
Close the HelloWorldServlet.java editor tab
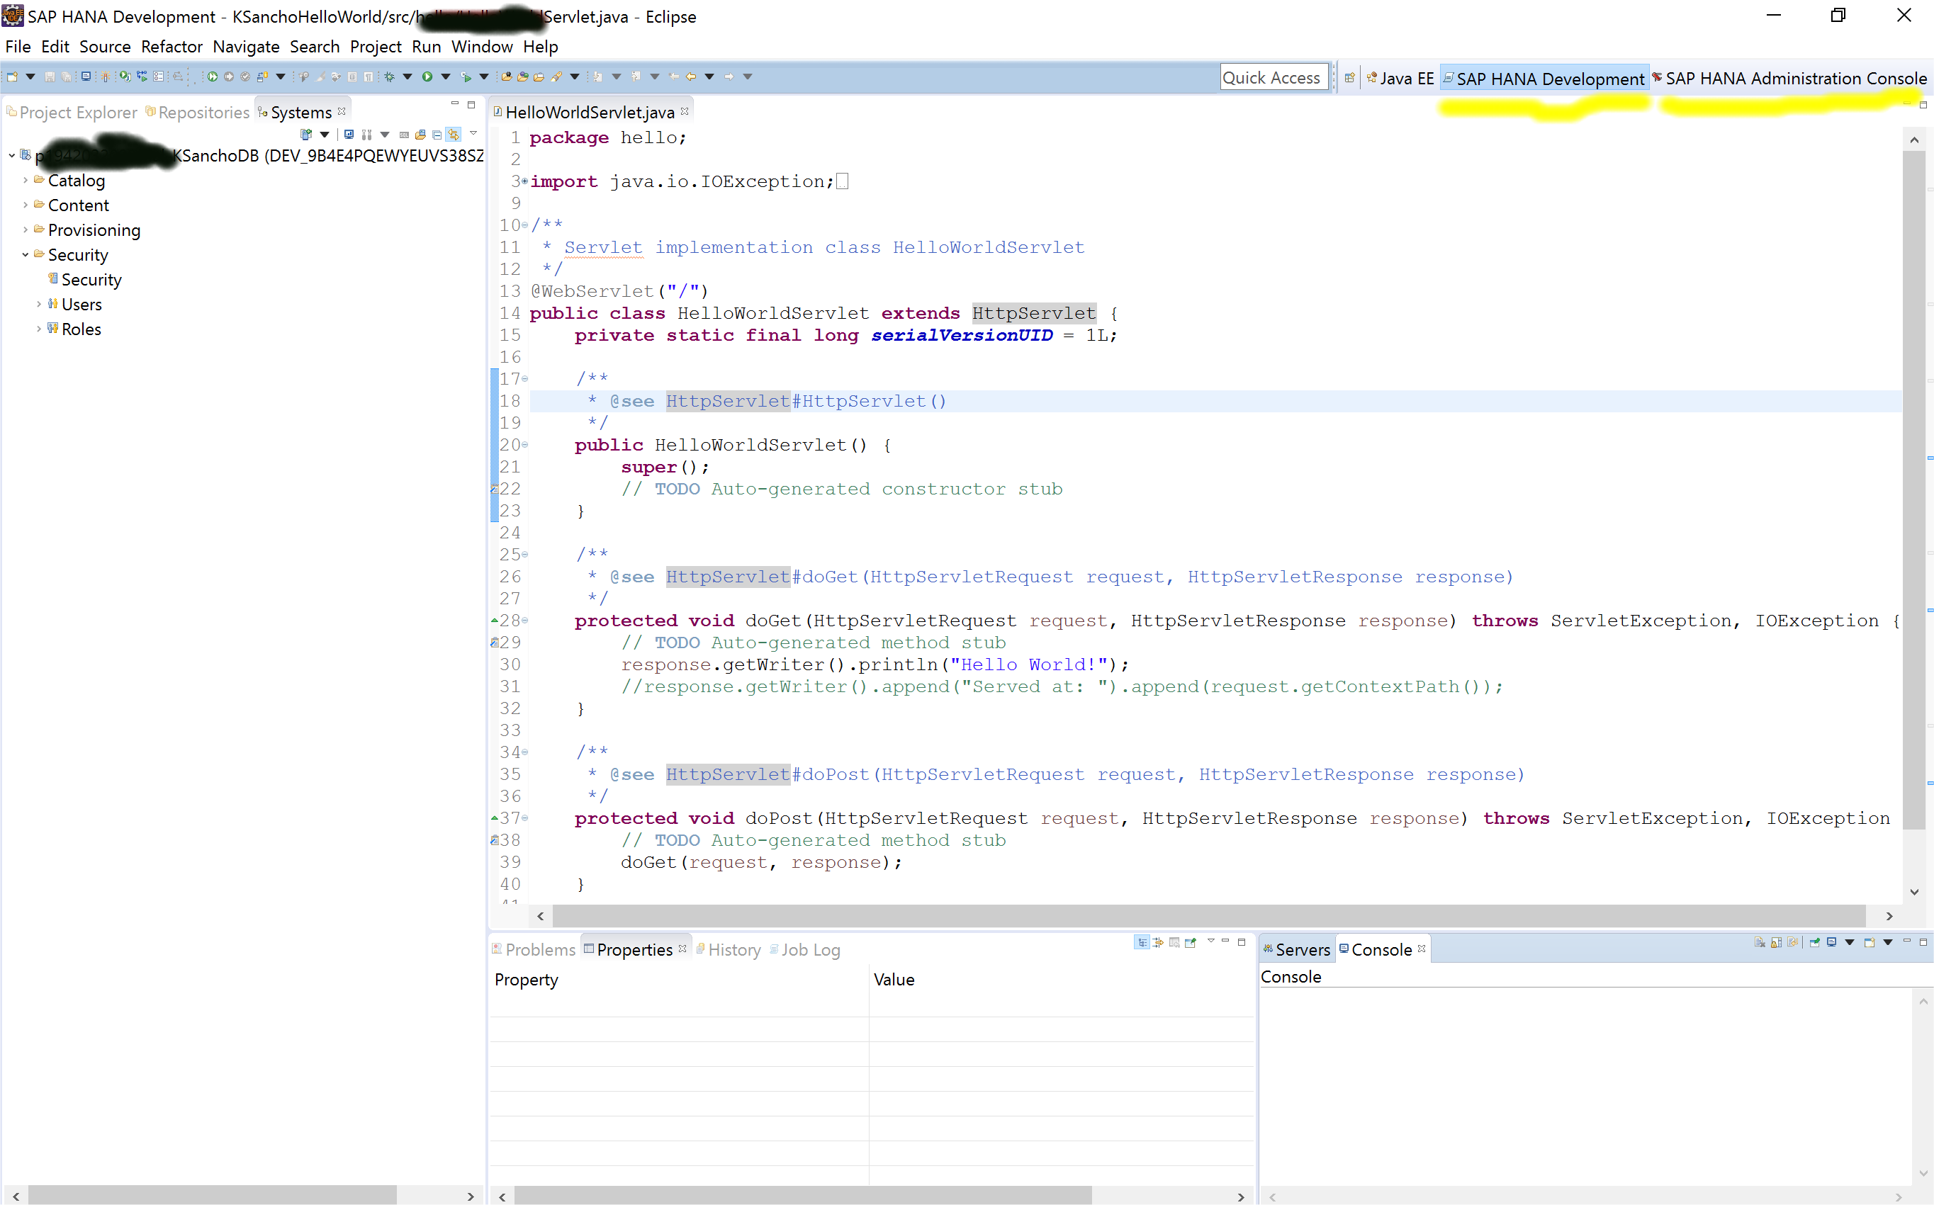point(684,112)
